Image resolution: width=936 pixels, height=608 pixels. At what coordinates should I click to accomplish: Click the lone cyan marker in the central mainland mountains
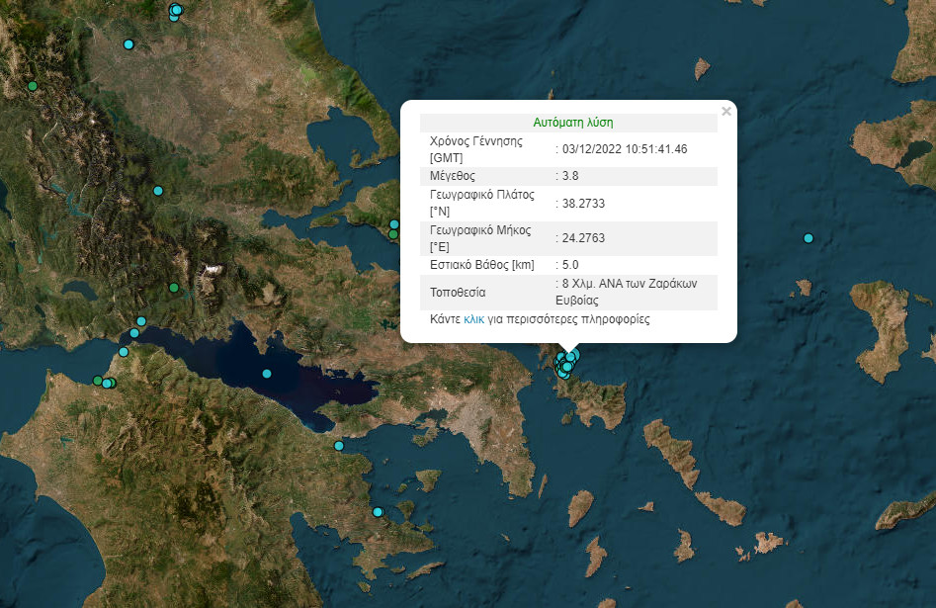157,191
